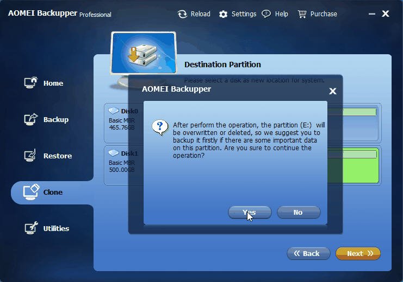Click the Utilities wrench icon in sidebar
This screenshot has height=282, width=403.
coord(31,228)
